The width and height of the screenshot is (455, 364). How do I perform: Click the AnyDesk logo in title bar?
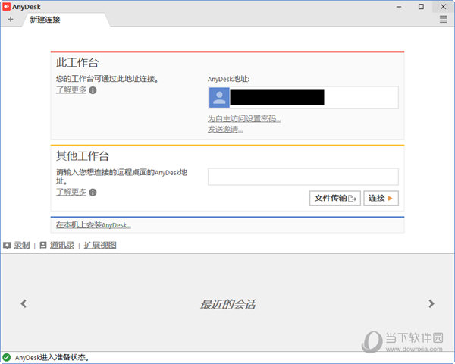[6, 6]
